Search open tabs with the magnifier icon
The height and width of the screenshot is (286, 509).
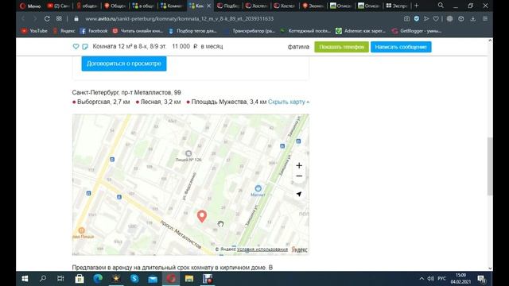(x=441, y=6)
